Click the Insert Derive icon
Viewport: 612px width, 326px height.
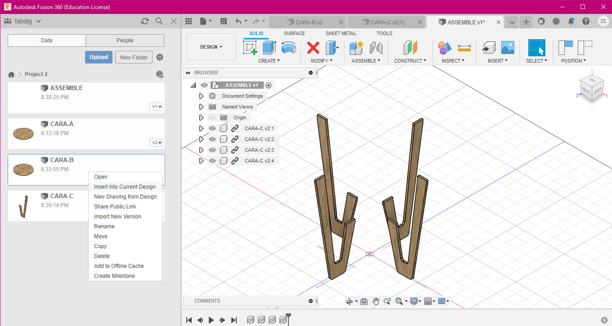489,47
